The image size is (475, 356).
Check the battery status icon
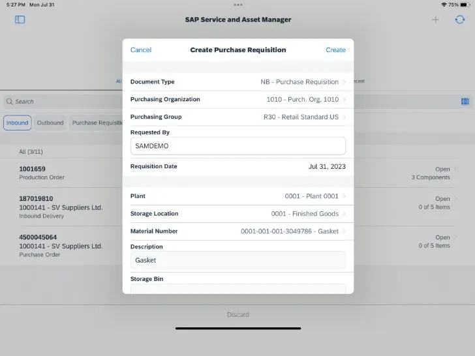pos(465,5)
